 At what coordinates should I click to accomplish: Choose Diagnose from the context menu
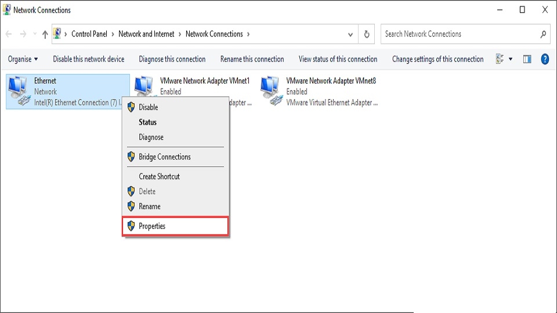pos(175,137)
